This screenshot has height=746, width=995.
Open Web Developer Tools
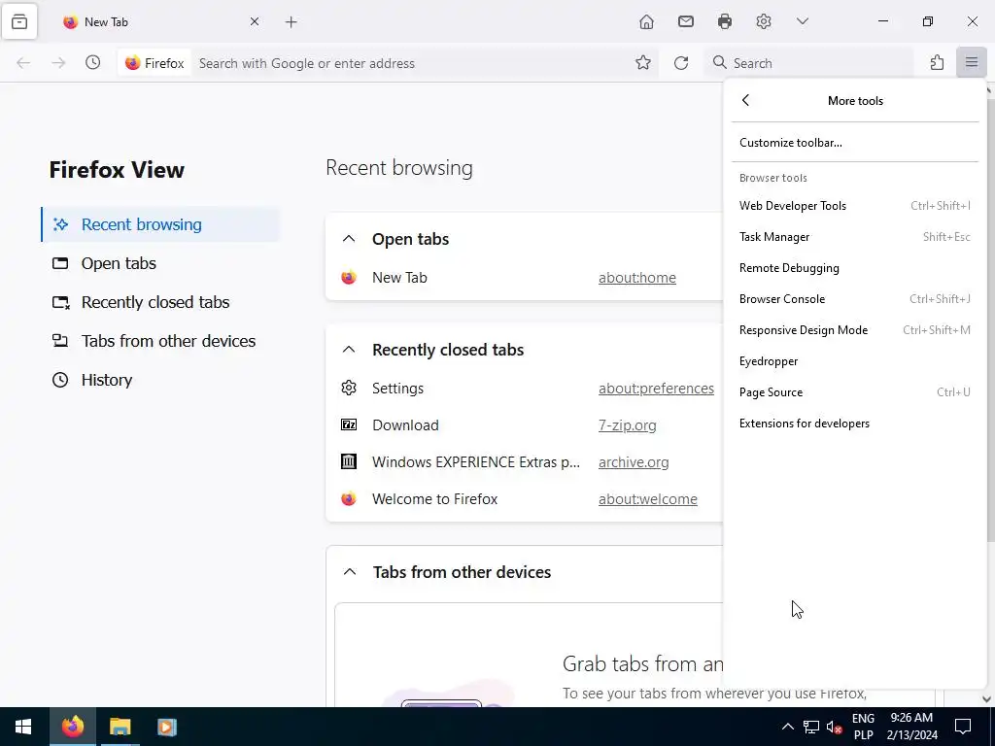pyautogui.click(x=855, y=206)
